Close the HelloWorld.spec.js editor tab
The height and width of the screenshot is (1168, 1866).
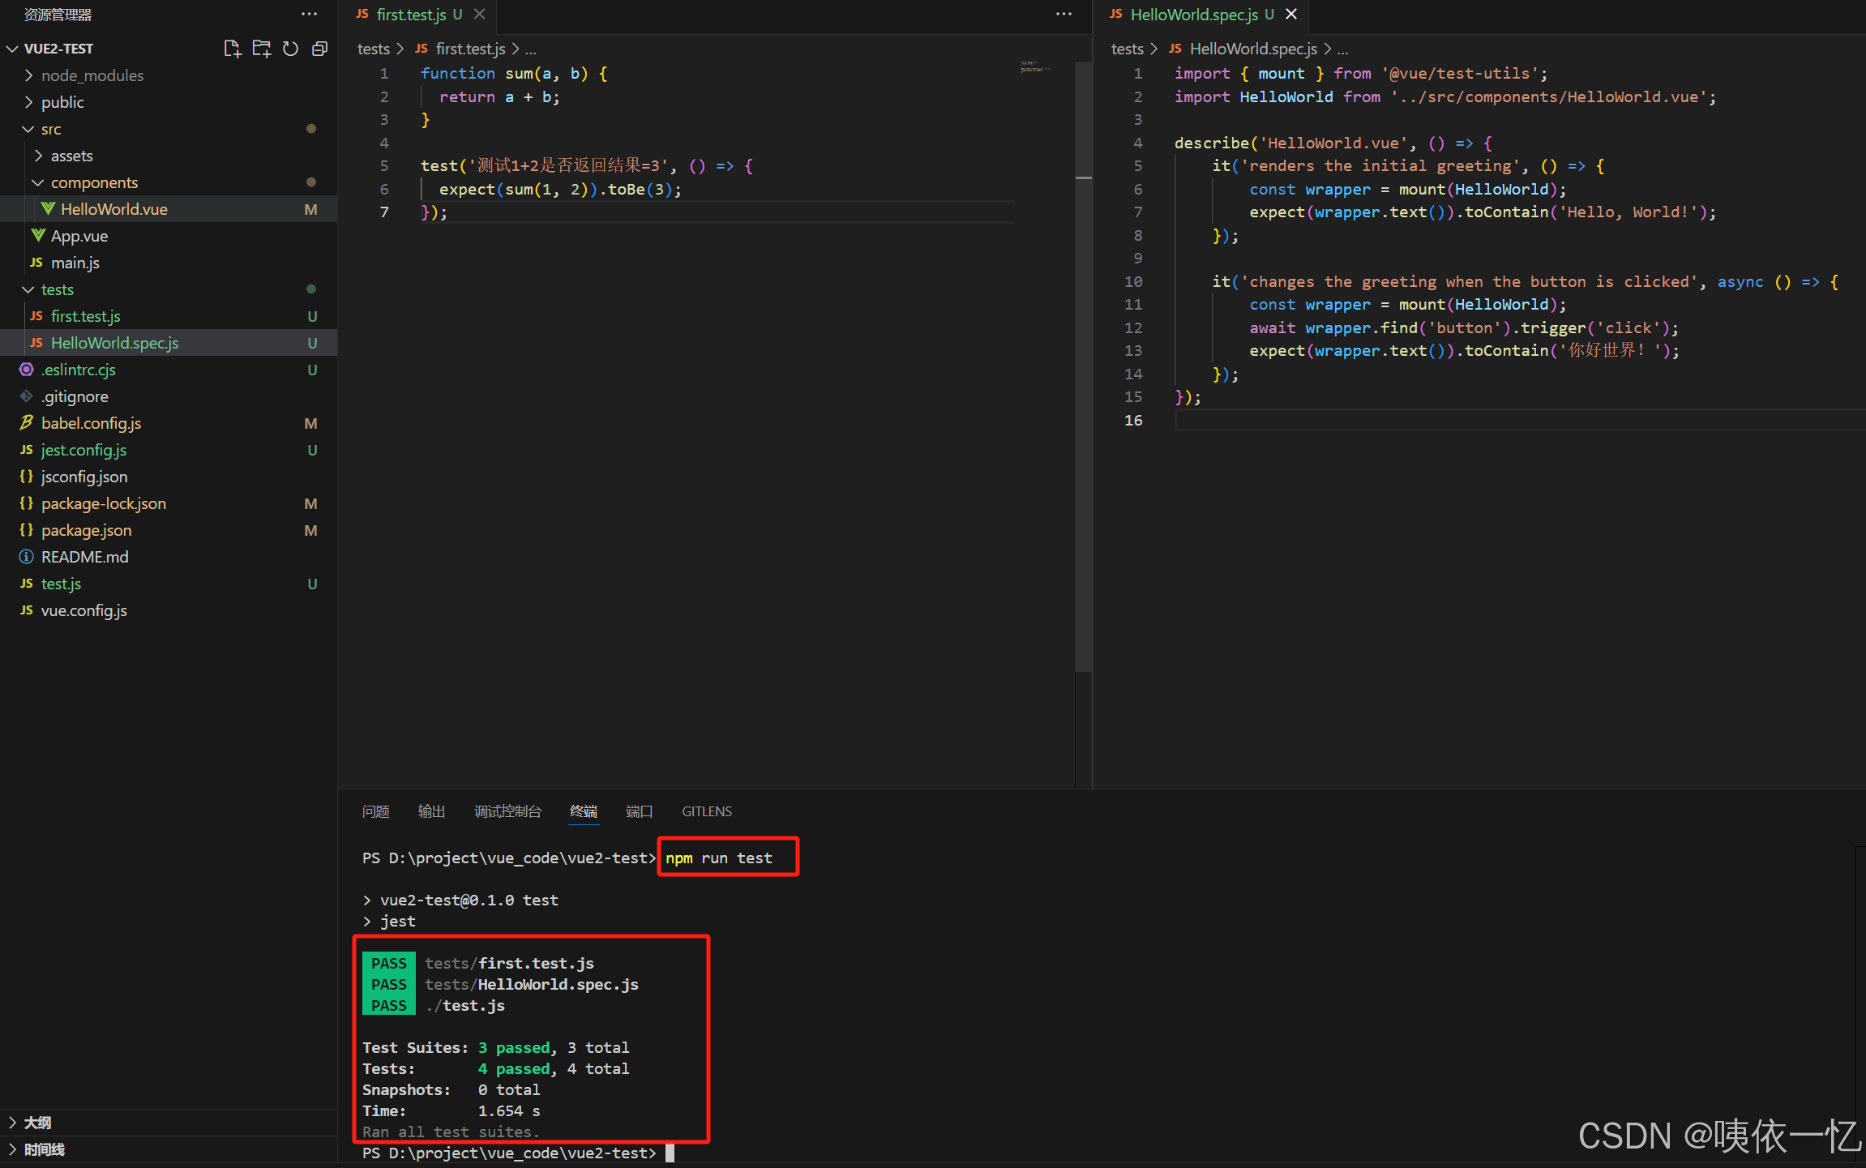[x=1291, y=15]
